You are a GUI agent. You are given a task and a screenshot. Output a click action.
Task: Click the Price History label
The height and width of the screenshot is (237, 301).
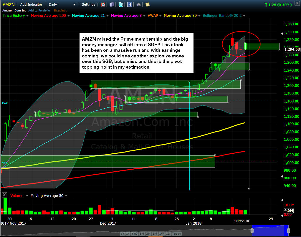(14, 16)
